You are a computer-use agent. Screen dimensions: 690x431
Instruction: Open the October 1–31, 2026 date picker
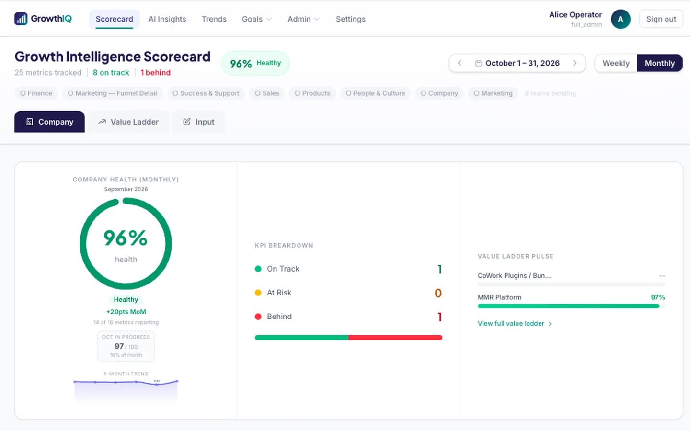(517, 63)
